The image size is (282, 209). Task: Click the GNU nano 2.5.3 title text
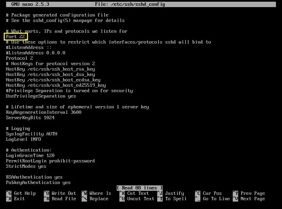pyautogui.click(x=30, y=4)
